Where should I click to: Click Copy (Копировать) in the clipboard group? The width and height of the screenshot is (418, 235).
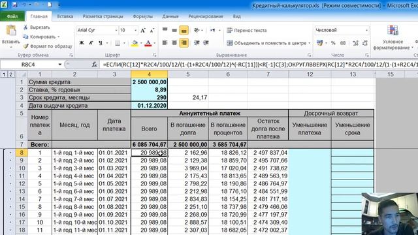(x=39, y=37)
